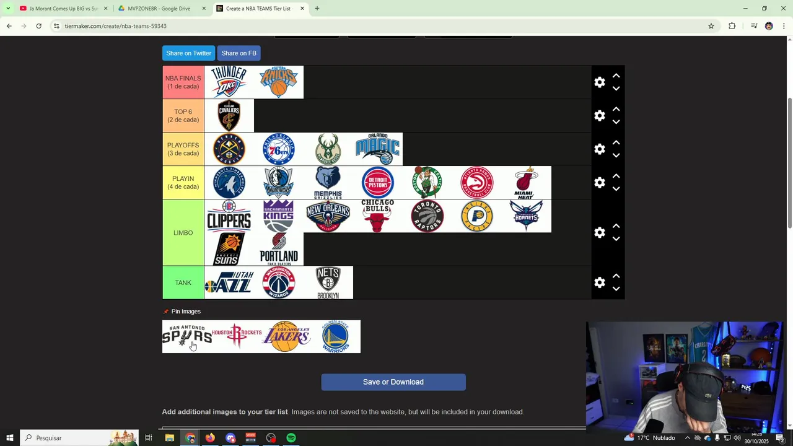Select the Chicago Bulls logo
Viewport: 793px width, 446px height.
point(378,216)
